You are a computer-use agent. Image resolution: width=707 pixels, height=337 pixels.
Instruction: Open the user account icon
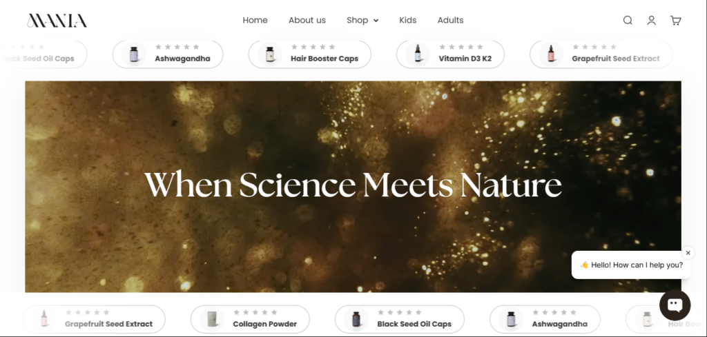[652, 20]
